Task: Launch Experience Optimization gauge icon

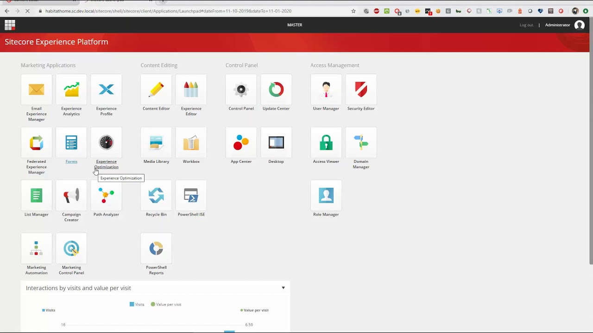Action: [106, 142]
